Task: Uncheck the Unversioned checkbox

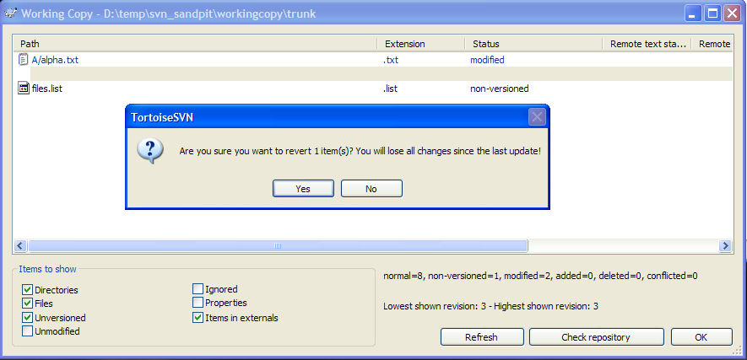Action: pyautogui.click(x=28, y=318)
